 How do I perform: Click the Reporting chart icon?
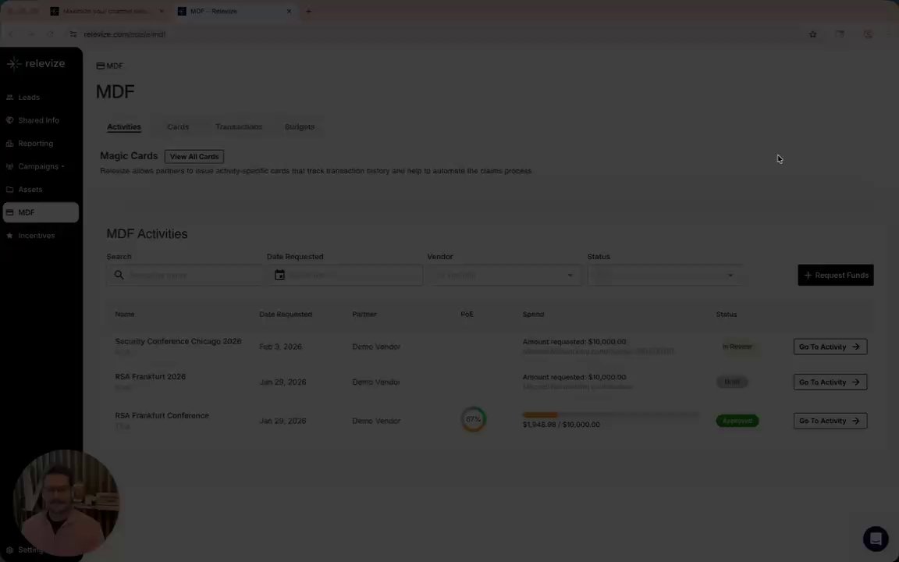point(9,144)
